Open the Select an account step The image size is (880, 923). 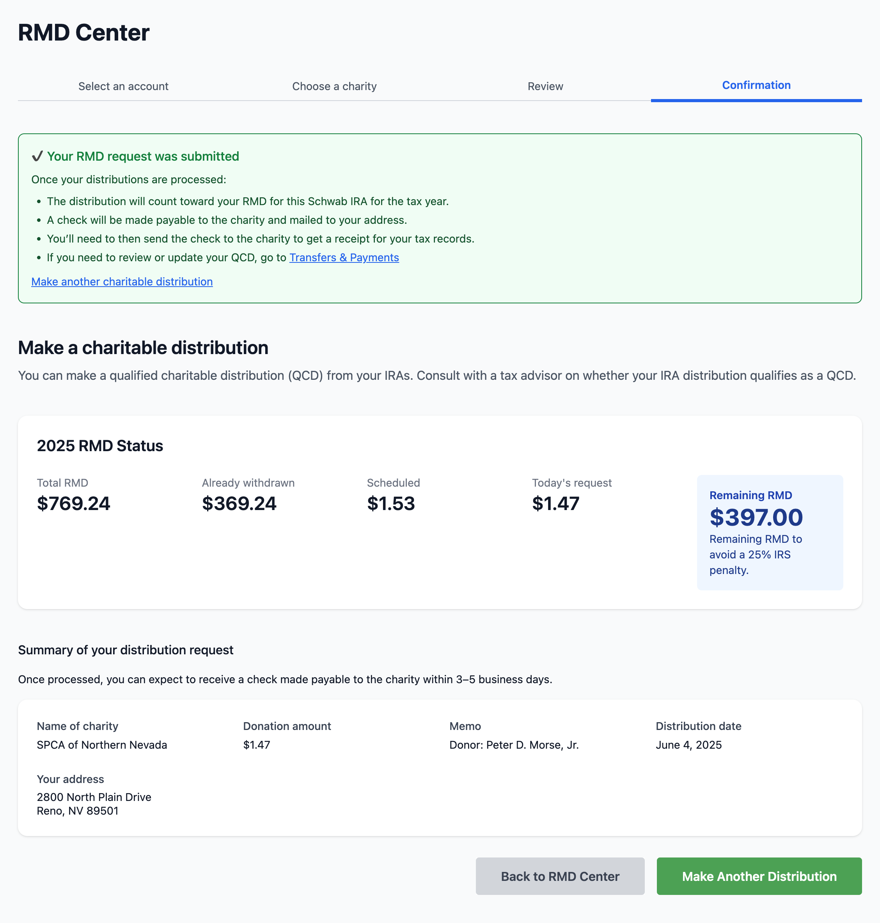click(123, 86)
